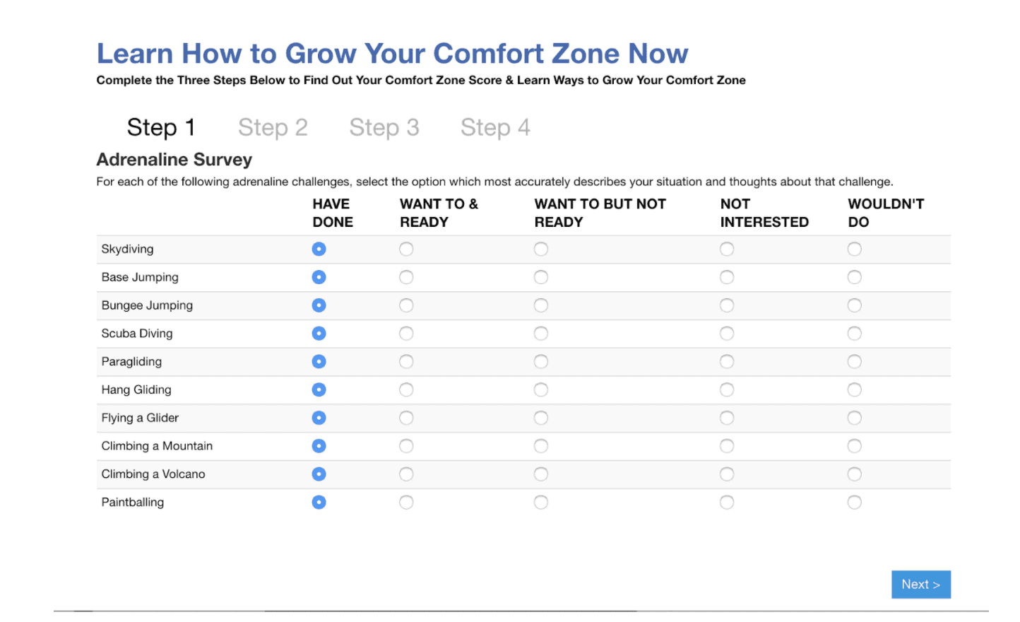Switch to Step 2 tab

[273, 127]
